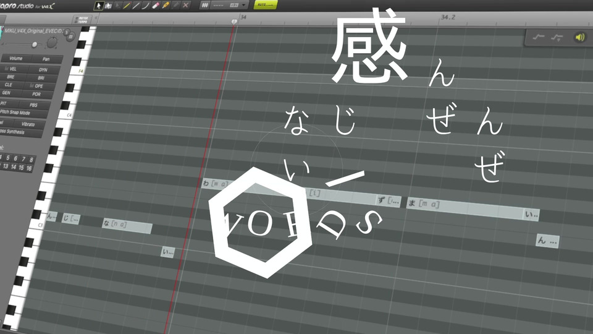Click measure 34 on the ruler
The image size is (593, 334).
243,17
